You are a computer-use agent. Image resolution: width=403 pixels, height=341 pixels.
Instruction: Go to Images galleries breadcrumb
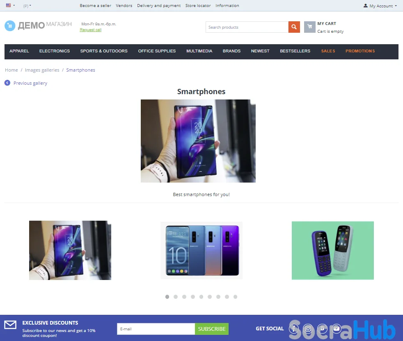tap(42, 70)
